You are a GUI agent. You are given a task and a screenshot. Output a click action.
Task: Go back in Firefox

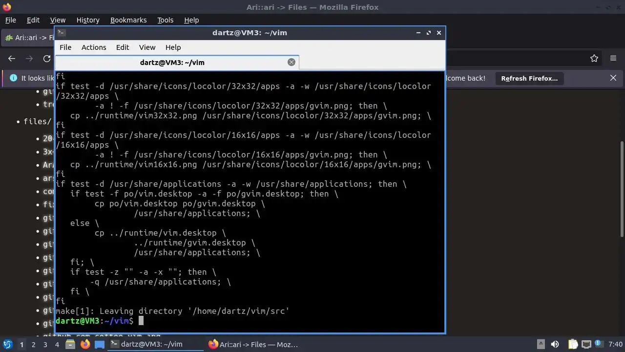pyautogui.click(x=12, y=58)
